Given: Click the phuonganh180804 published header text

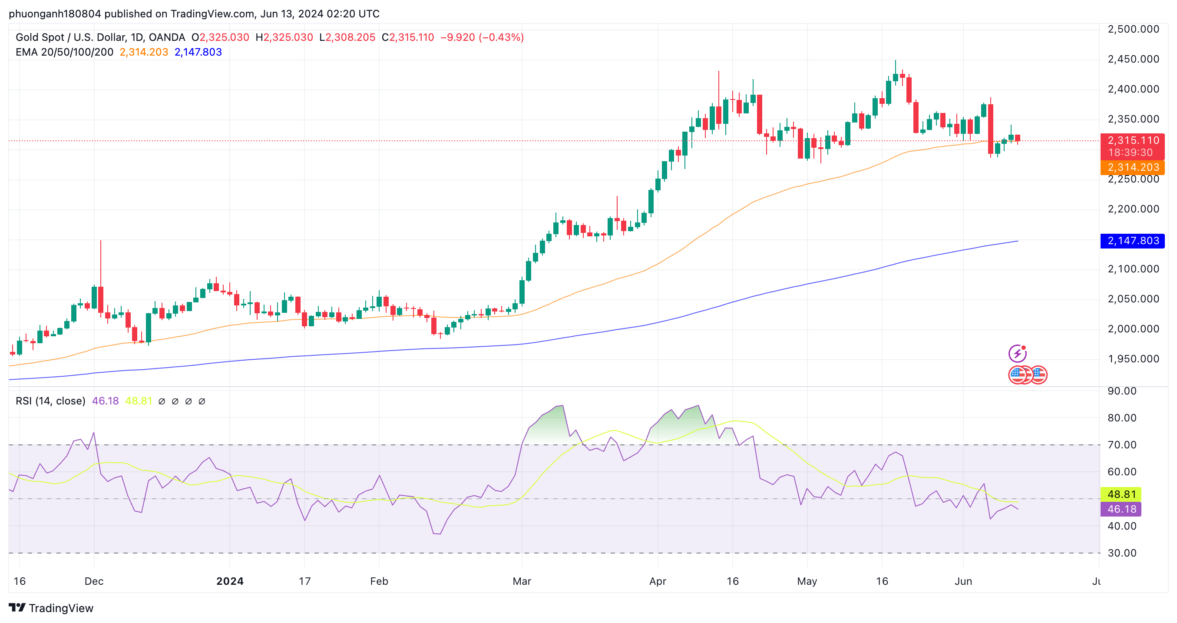Looking at the screenshot, I should [194, 14].
